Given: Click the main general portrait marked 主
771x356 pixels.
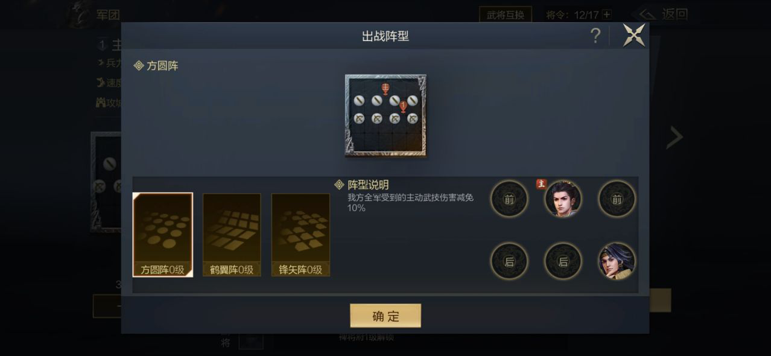Looking at the screenshot, I should [x=563, y=199].
